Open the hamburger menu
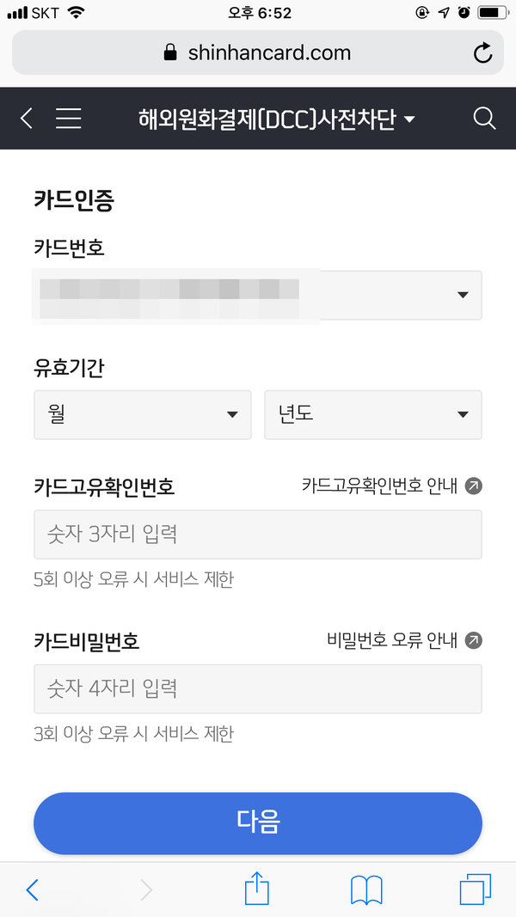This screenshot has height=917, width=516. click(69, 119)
